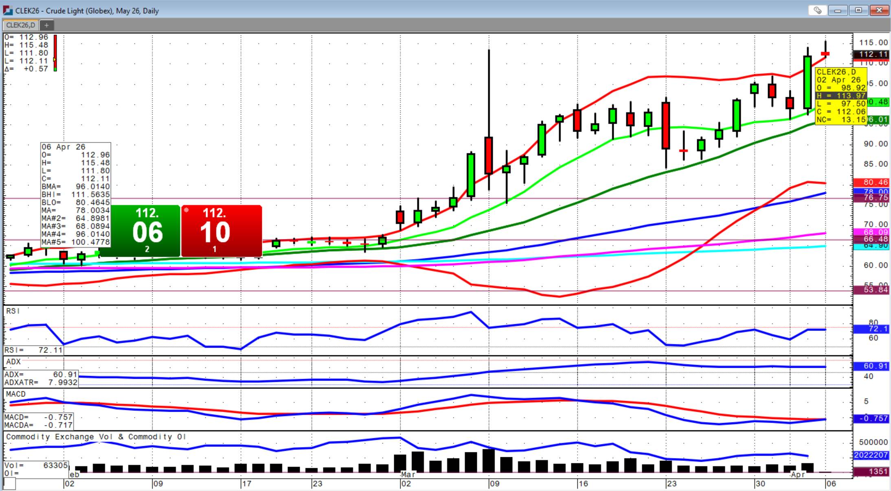The image size is (891, 491).
Task: Click the small empty box at bottom-left corner
Action: pos(10,484)
